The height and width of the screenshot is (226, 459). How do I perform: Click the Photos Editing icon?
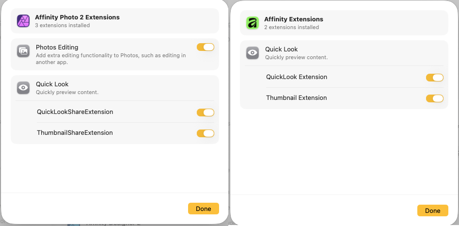23,51
